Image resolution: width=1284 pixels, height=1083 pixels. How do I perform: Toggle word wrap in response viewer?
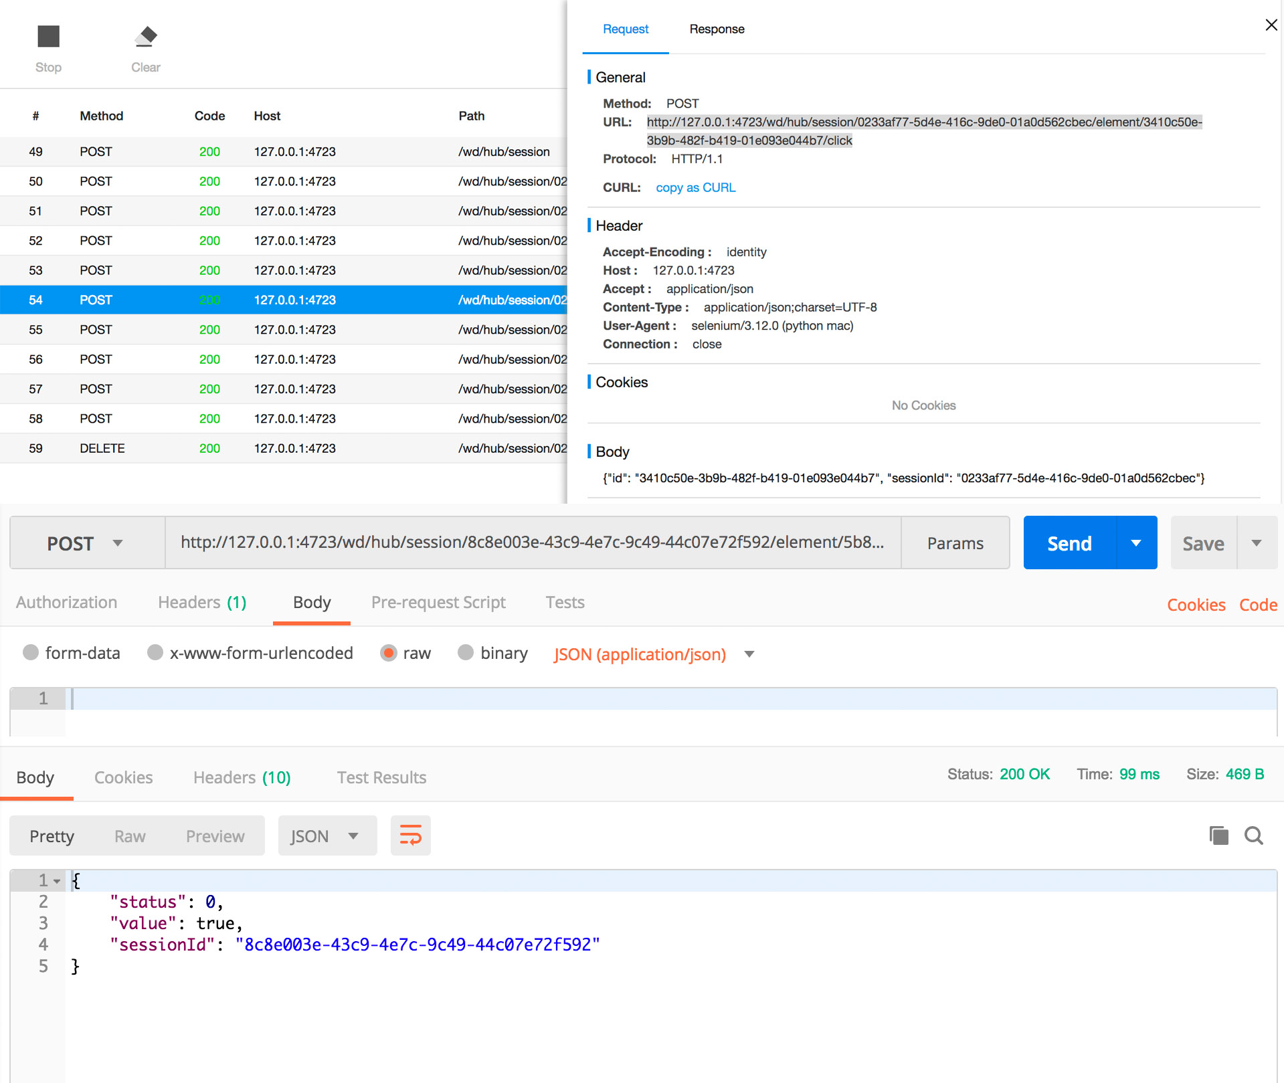click(x=410, y=835)
